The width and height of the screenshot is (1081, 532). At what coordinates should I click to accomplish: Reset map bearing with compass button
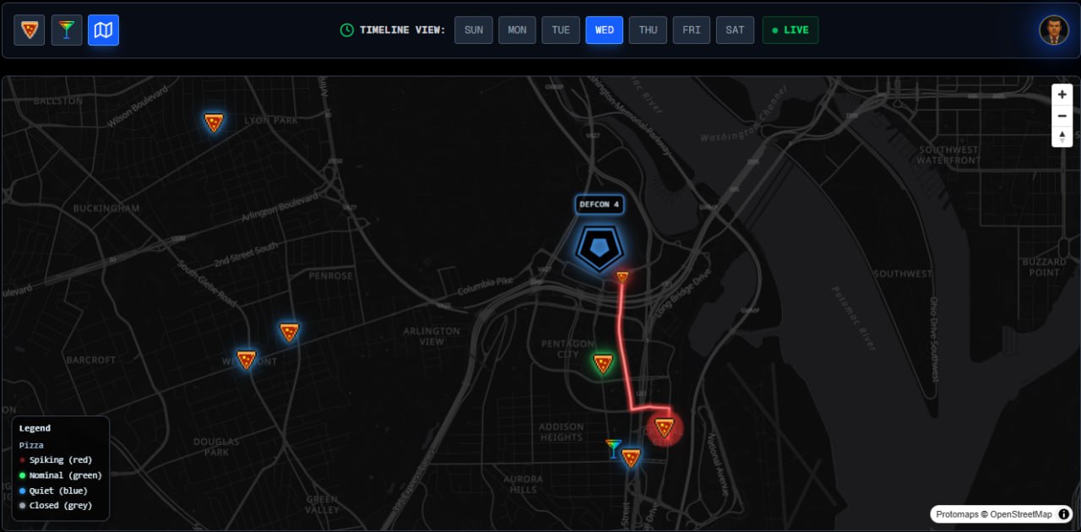coord(1062,137)
